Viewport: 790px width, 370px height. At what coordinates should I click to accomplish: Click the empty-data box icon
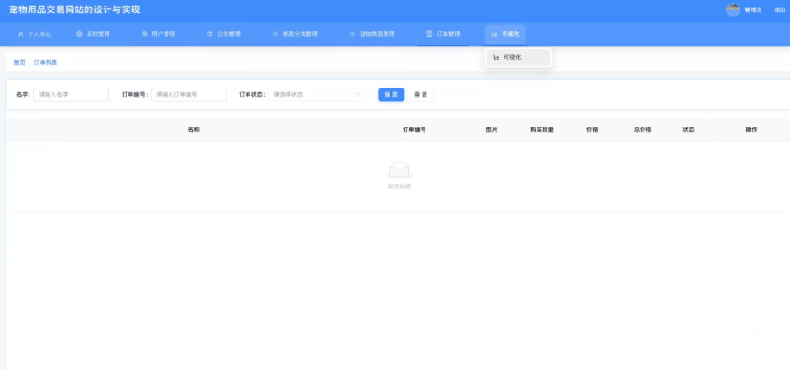point(400,169)
